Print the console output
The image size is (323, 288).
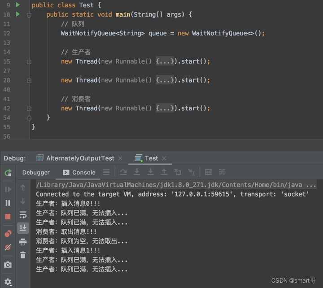[x=23, y=242]
